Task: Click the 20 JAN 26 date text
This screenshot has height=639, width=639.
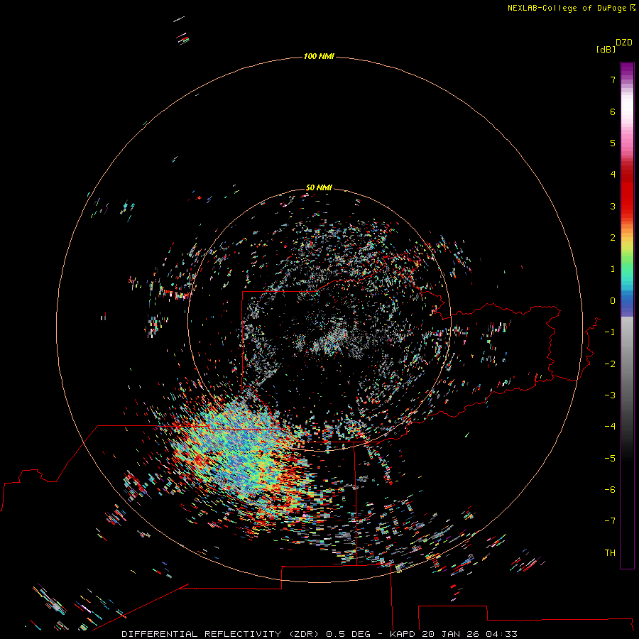Action: point(450,634)
